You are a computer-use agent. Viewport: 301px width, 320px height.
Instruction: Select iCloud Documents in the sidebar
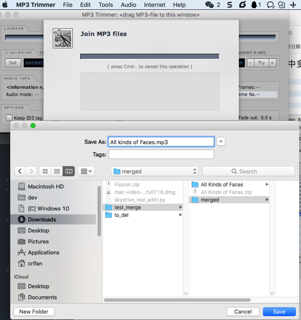[x=53, y=297]
